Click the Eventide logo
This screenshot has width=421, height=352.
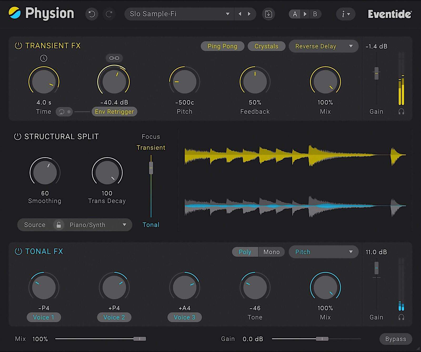tap(390, 14)
